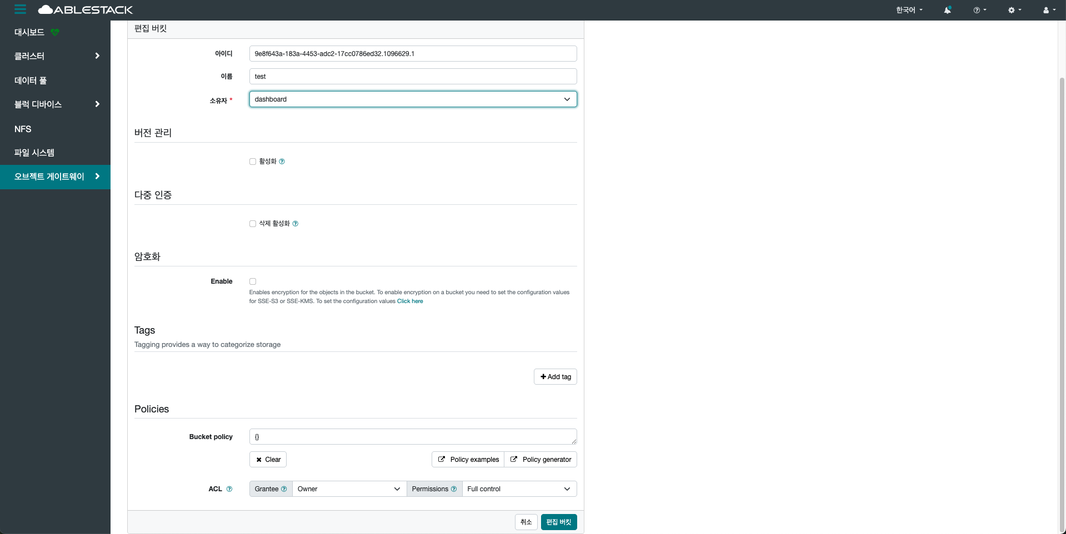This screenshot has width=1066, height=534.
Task: Open the user profile menu
Action: (x=1049, y=10)
